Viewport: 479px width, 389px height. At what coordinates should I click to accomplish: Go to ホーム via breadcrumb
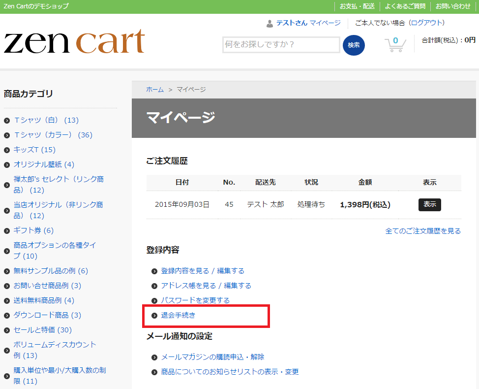(155, 89)
